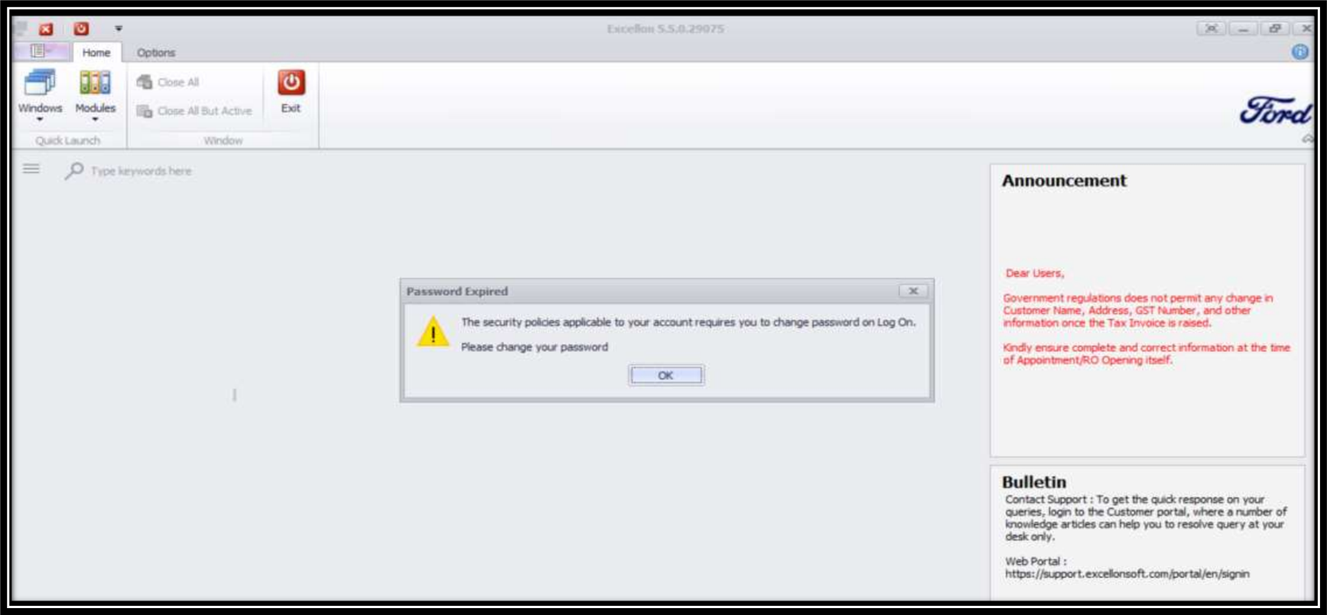Click the Close All window icon
The image size is (1327, 615).
pos(145,82)
